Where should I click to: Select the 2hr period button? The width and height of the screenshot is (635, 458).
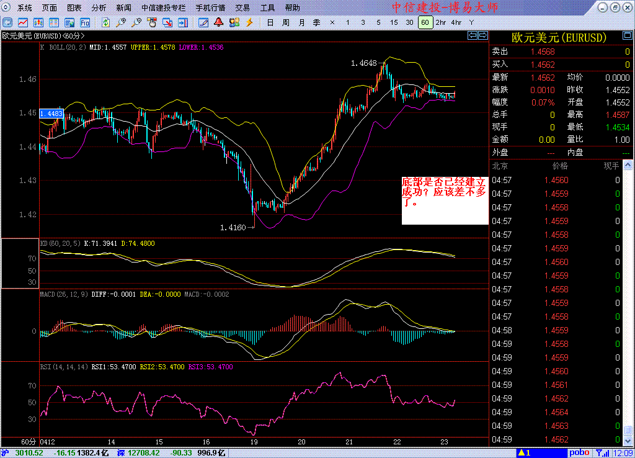[441, 23]
